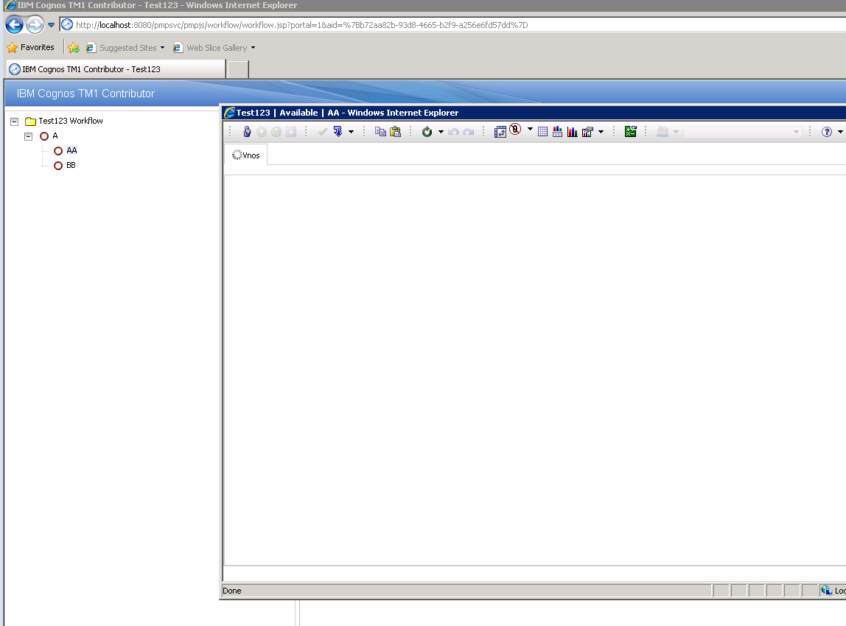The width and height of the screenshot is (846, 626).
Task: Click the greyed Reject down-arrow icon
Action: tap(291, 132)
